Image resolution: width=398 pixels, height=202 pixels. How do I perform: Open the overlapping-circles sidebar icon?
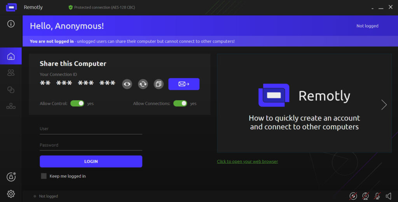click(x=11, y=90)
